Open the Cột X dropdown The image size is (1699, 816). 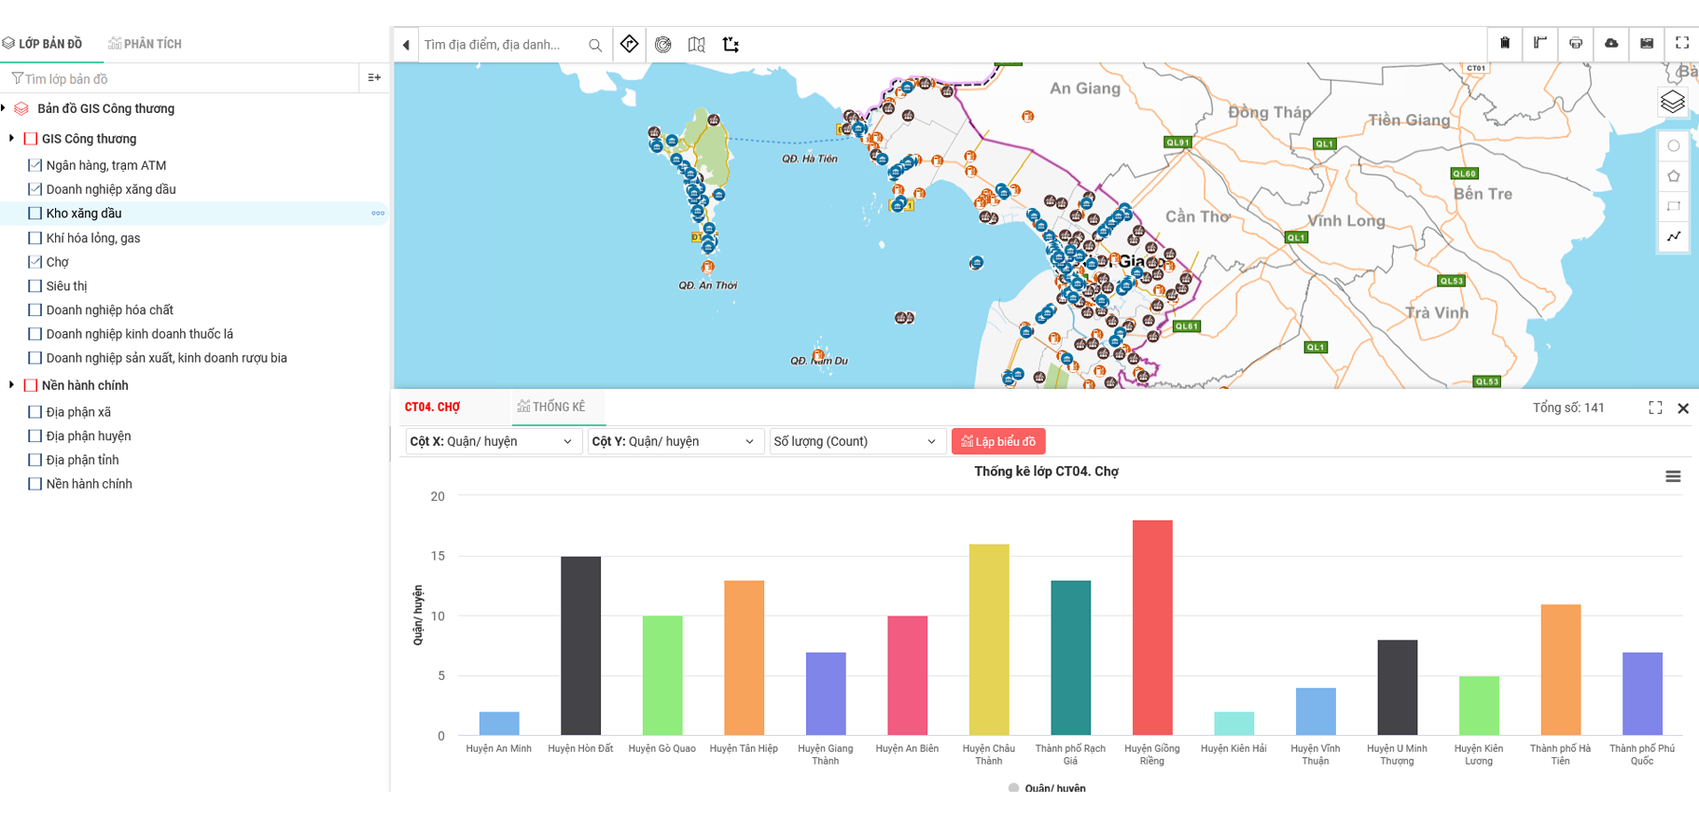pos(491,441)
